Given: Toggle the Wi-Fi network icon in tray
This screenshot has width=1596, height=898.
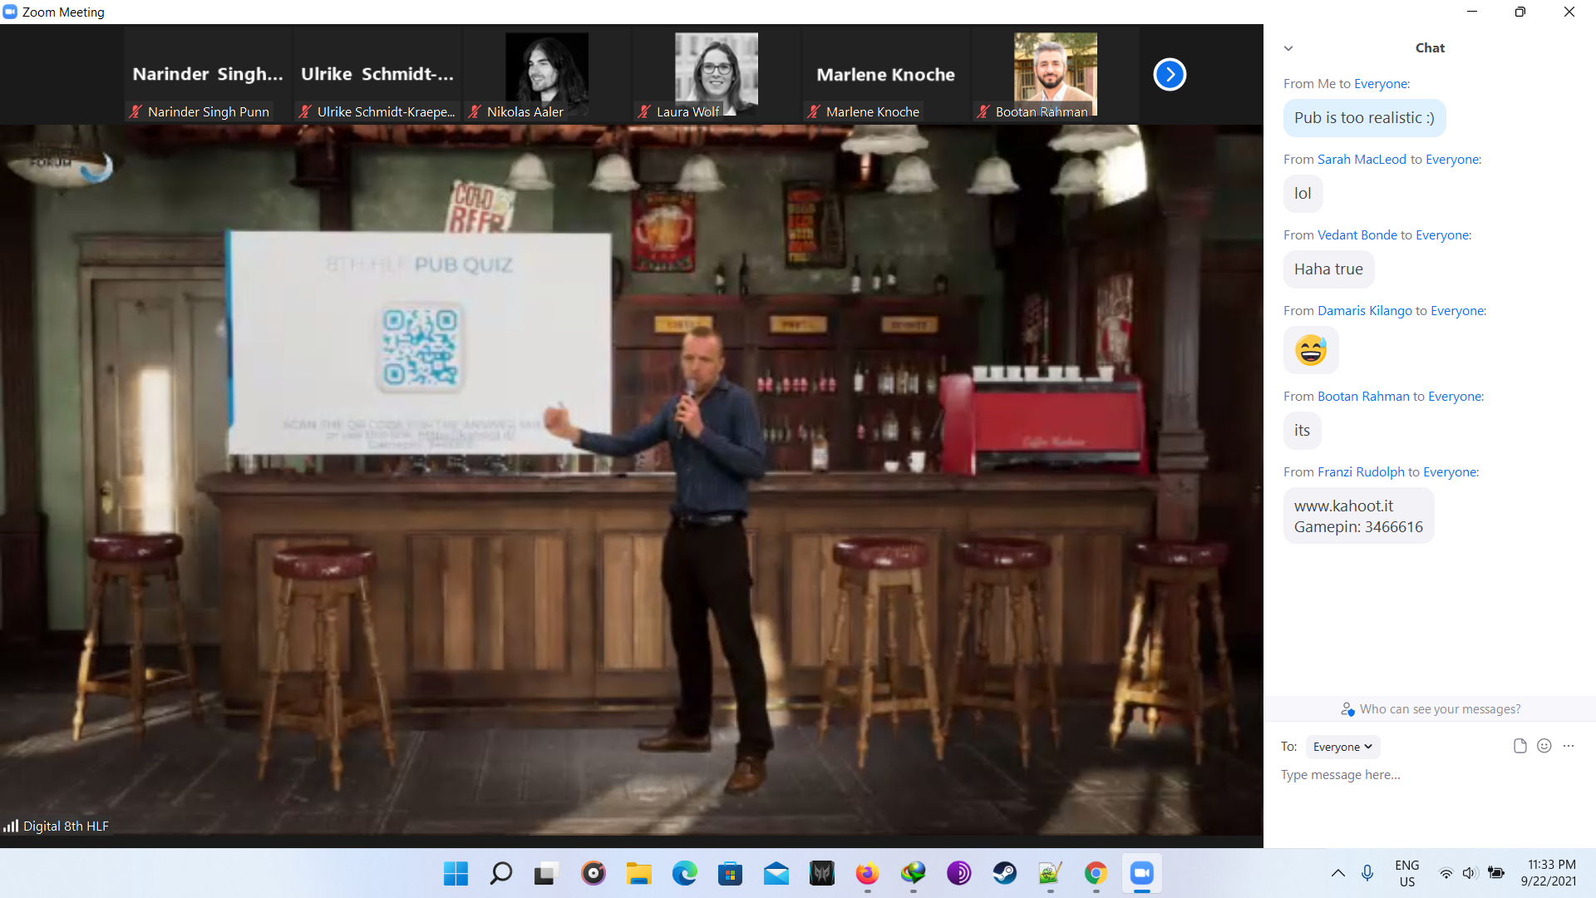Looking at the screenshot, I should pos(1446,873).
